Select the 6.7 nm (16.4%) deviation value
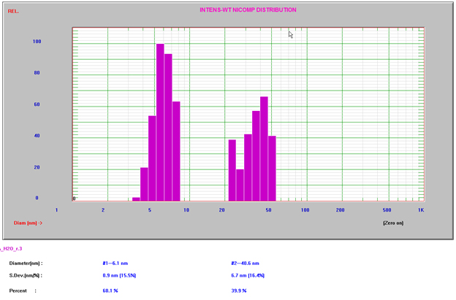This screenshot has width=456, height=300. pos(248,275)
